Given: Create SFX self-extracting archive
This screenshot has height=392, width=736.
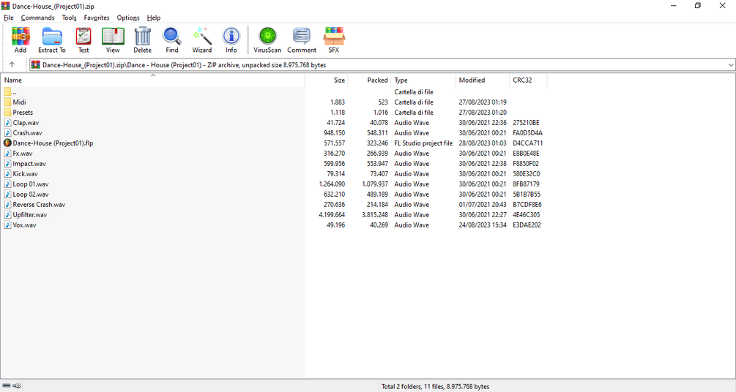Looking at the screenshot, I should (334, 39).
